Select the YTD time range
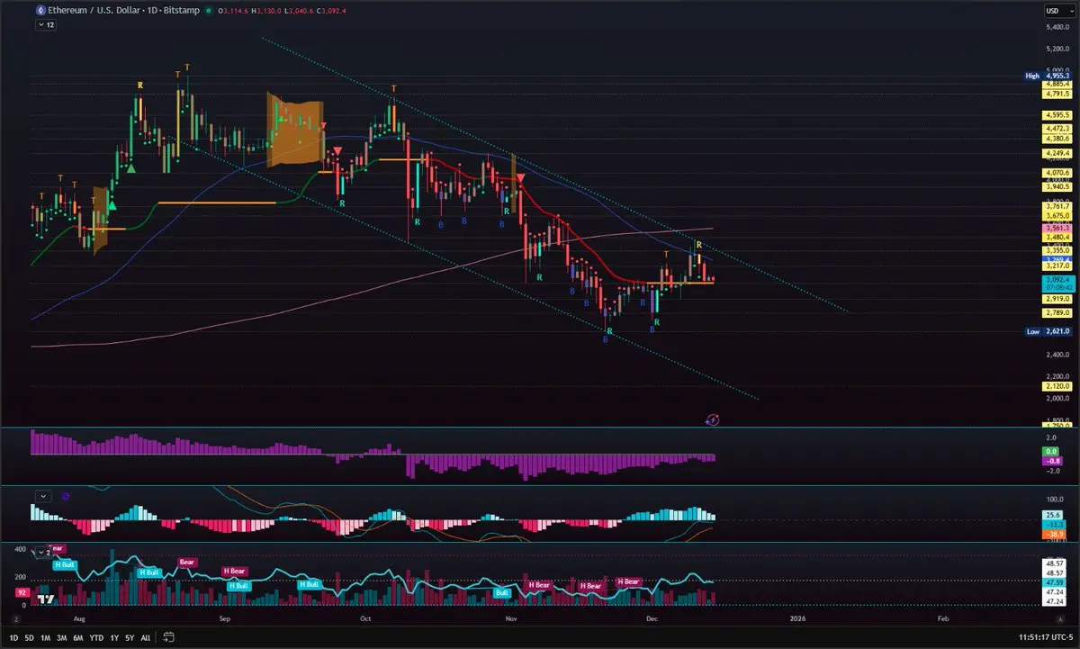 (x=96, y=637)
